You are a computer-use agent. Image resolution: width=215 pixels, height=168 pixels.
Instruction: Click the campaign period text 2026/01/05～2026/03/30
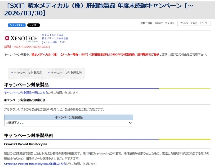click(x=27, y=47)
